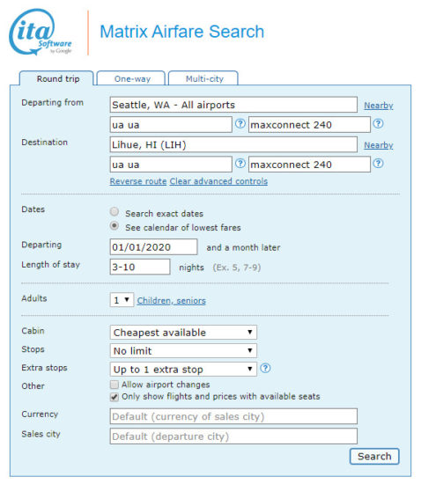Viewport: 421px width, 484px height.
Task: Open help icon beside destination maxconnect field
Action: click(378, 164)
